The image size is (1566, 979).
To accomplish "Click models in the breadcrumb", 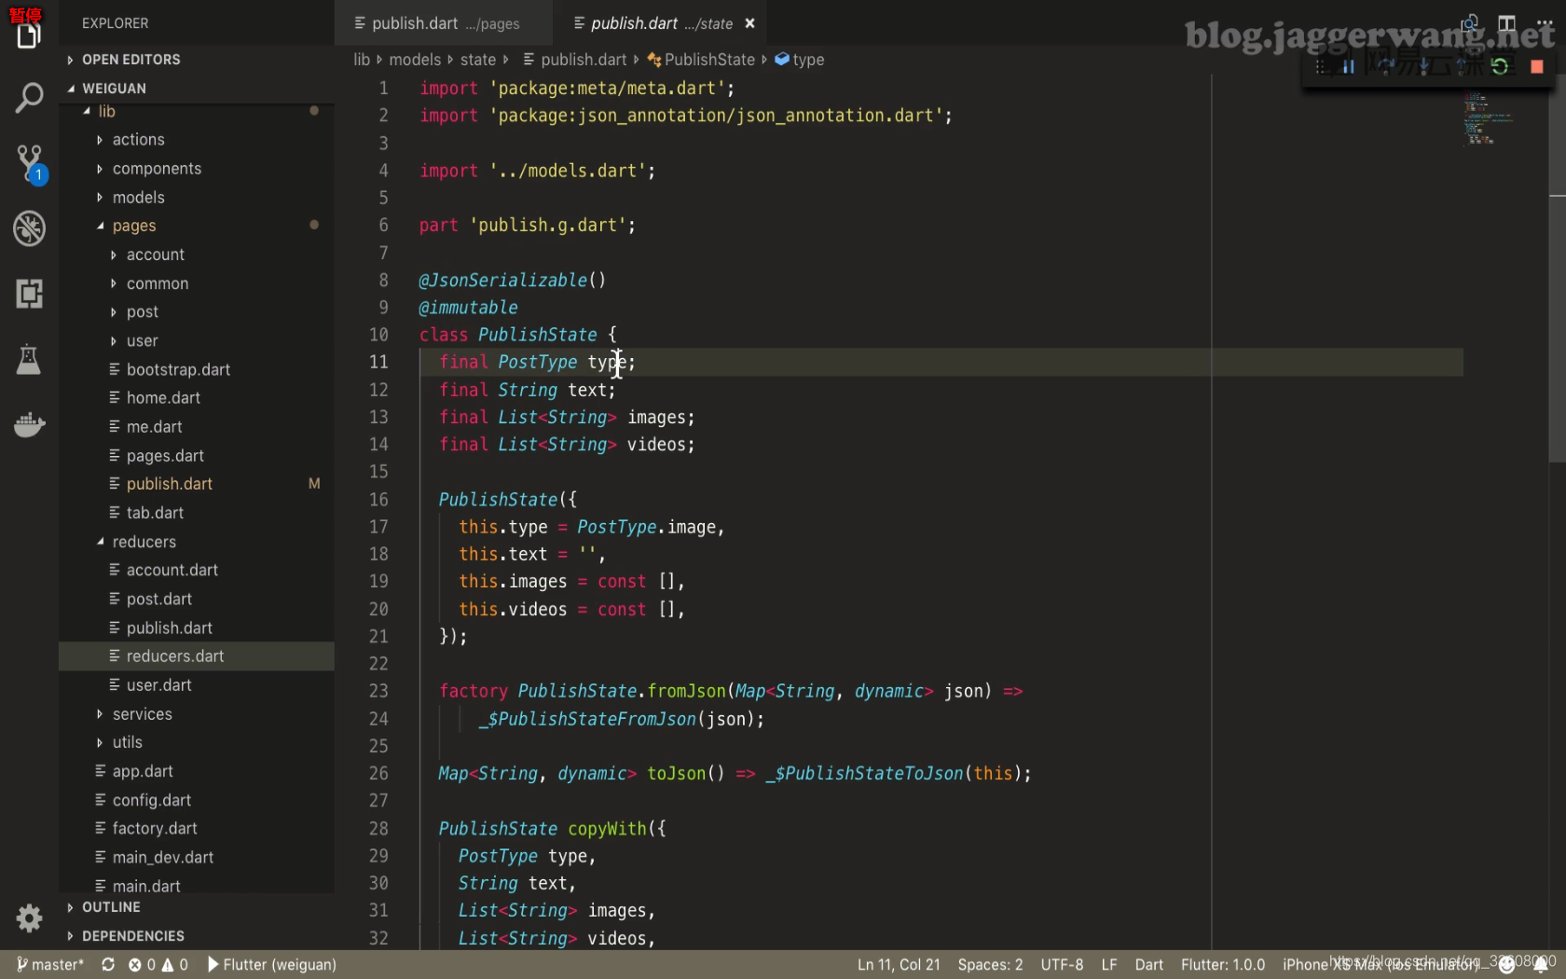I will (x=415, y=60).
